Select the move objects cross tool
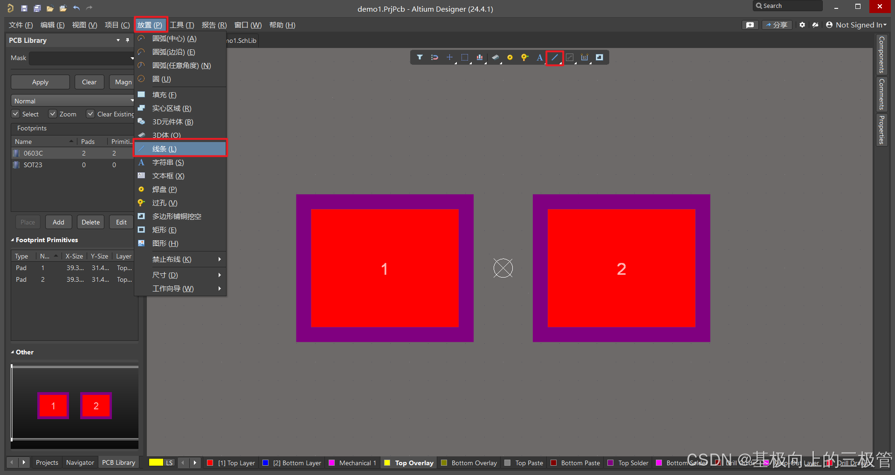Image resolution: width=895 pixels, height=475 pixels. click(449, 57)
